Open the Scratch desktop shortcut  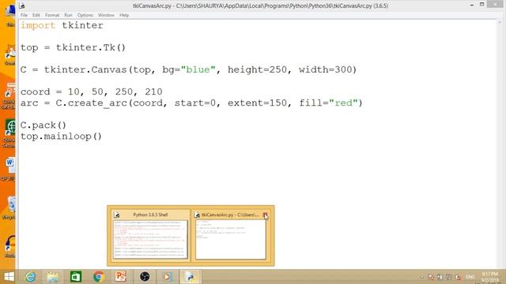tap(9, 54)
